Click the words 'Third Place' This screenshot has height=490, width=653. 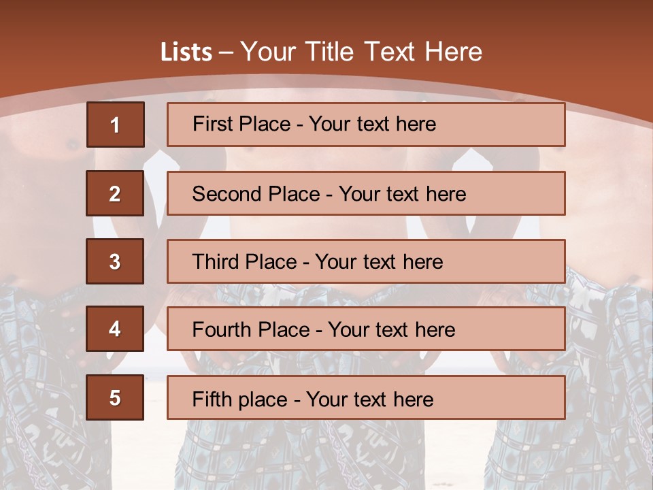pos(244,262)
